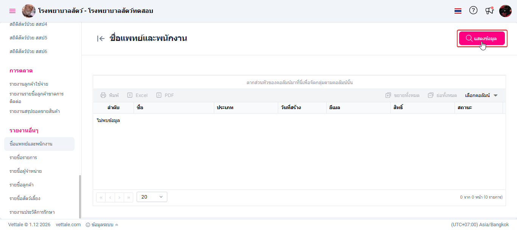The image size is (517, 230).
Task: Open the user profile avatar
Action: click(505, 11)
